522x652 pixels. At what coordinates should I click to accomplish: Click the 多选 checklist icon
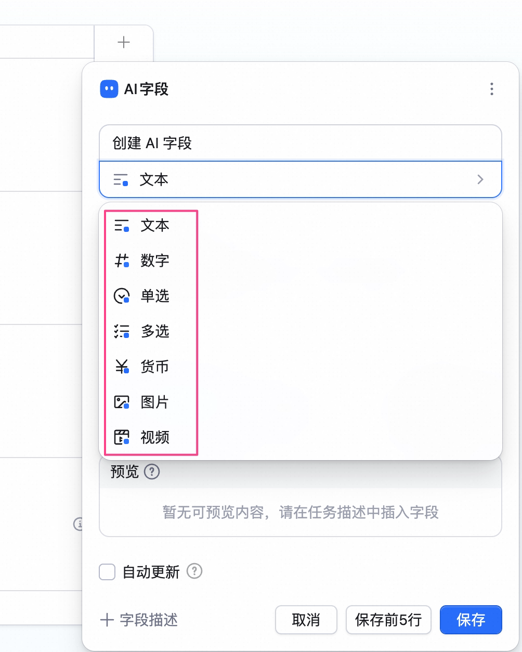121,331
